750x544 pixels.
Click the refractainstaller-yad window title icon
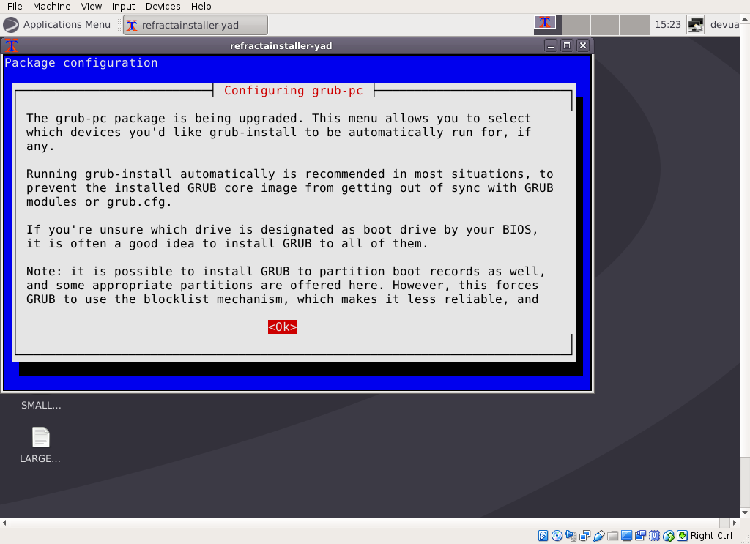click(12, 46)
